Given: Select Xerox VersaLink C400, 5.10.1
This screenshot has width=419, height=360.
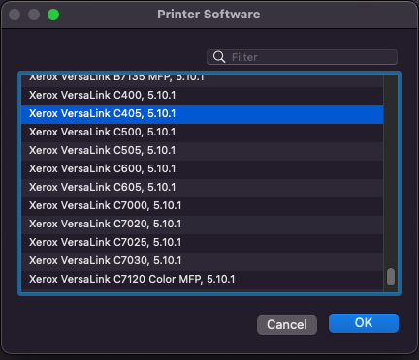Looking at the screenshot, I should click(203, 96).
